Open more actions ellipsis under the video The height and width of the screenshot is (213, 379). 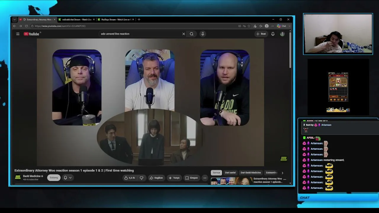tap(205, 178)
